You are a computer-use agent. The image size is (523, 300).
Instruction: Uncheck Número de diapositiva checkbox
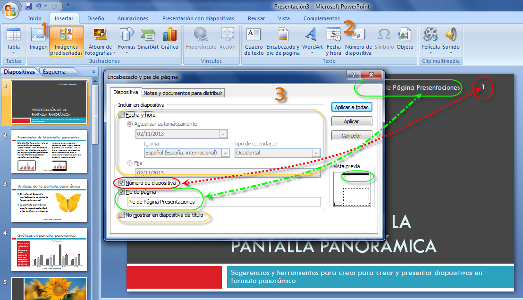click(122, 183)
